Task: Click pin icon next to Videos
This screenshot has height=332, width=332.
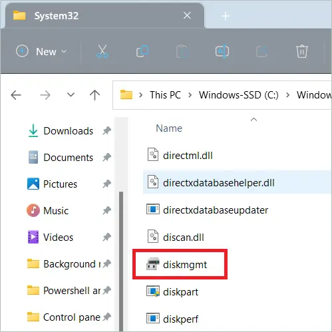Action: pos(106,237)
